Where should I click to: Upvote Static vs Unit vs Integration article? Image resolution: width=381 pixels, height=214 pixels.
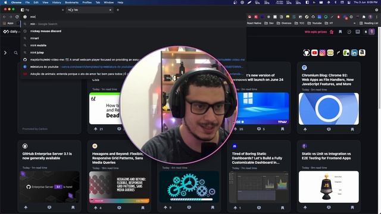pos(305,207)
